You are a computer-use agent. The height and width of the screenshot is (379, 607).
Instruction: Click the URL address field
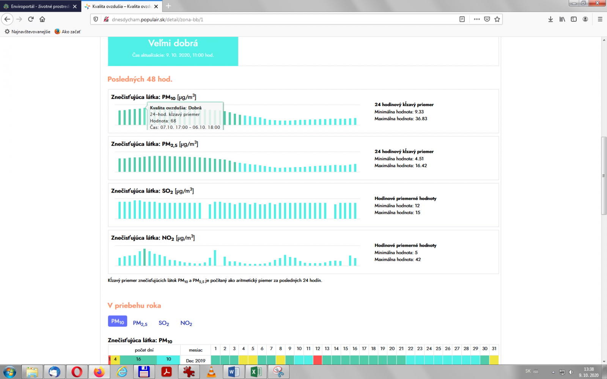266,19
